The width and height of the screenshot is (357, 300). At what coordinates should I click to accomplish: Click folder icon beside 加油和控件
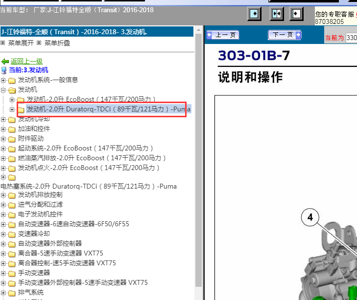12,129
